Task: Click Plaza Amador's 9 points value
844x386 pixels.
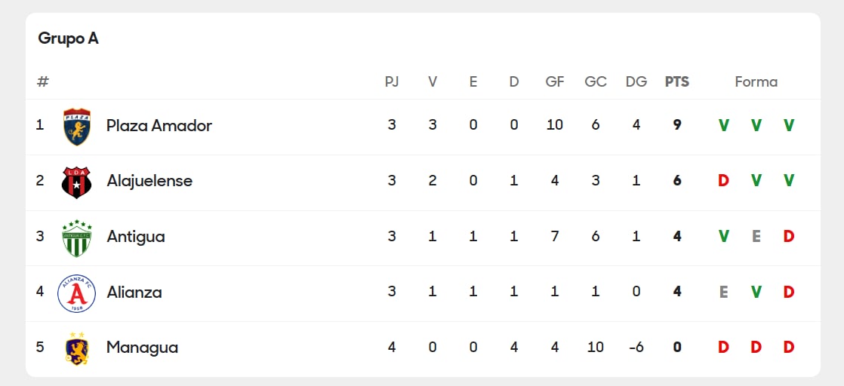Action: point(676,125)
